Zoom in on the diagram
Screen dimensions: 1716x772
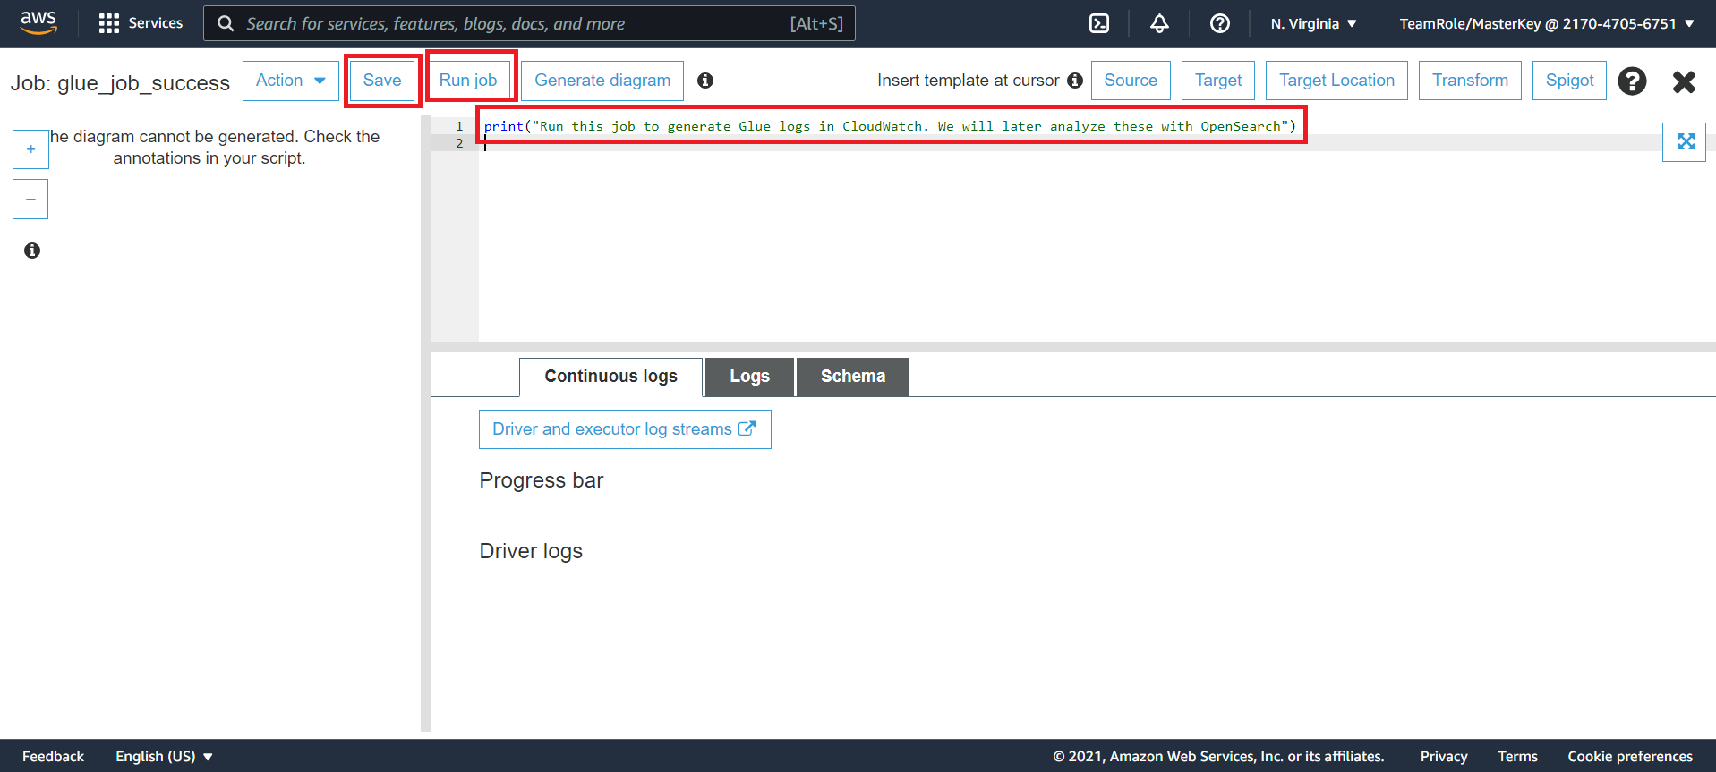click(x=30, y=149)
